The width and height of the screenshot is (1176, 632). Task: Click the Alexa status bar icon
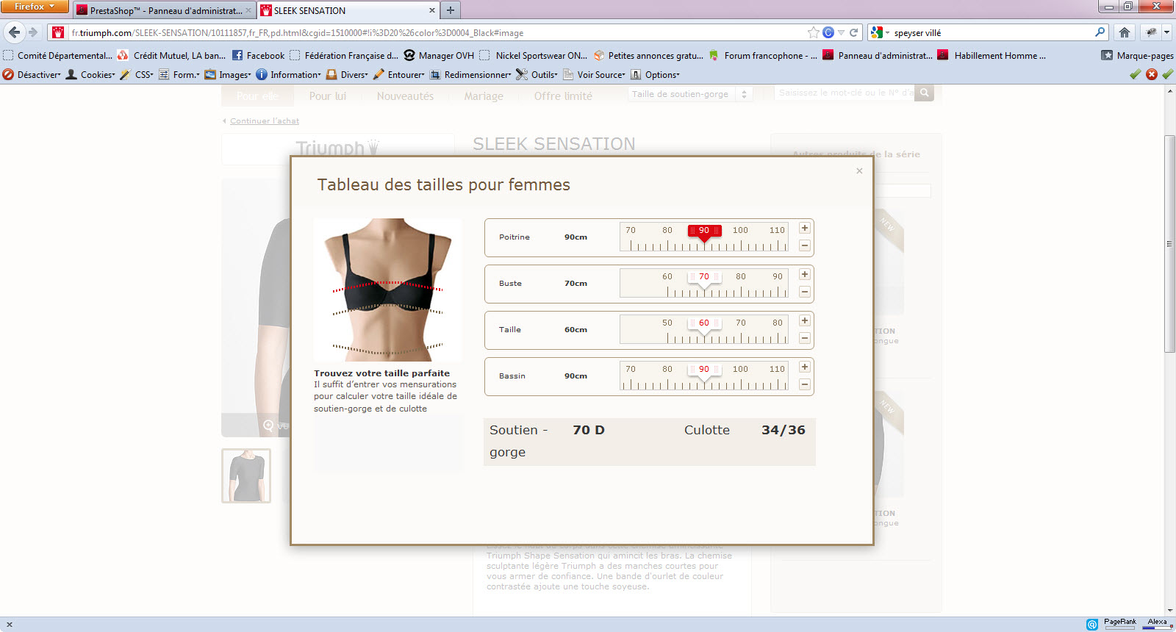pyautogui.click(x=1158, y=623)
